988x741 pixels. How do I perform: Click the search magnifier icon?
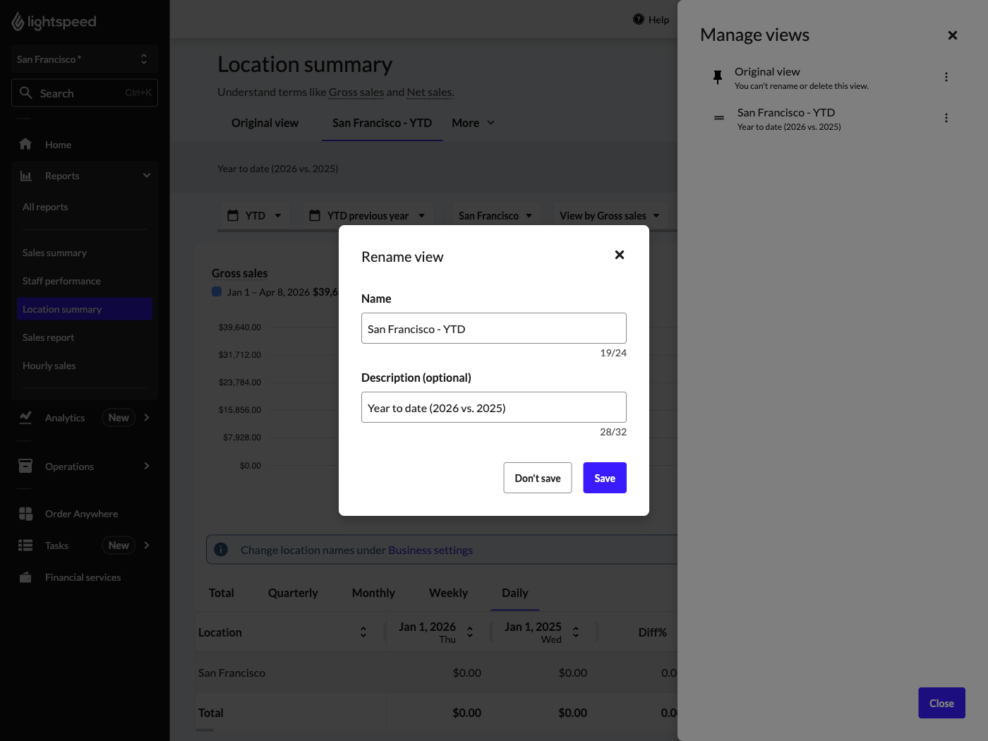coord(26,92)
